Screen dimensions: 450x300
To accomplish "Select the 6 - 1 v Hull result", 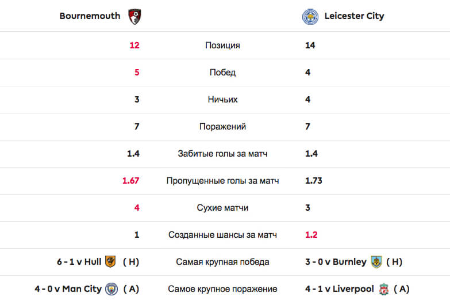I will [x=79, y=262].
